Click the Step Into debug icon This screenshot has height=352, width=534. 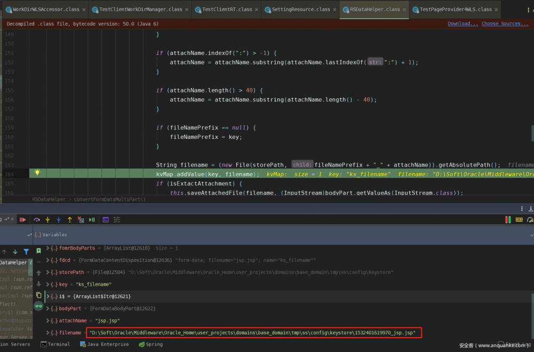pos(48,220)
